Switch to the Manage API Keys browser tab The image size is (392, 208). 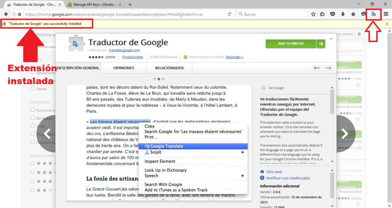click(x=94, y=5)
